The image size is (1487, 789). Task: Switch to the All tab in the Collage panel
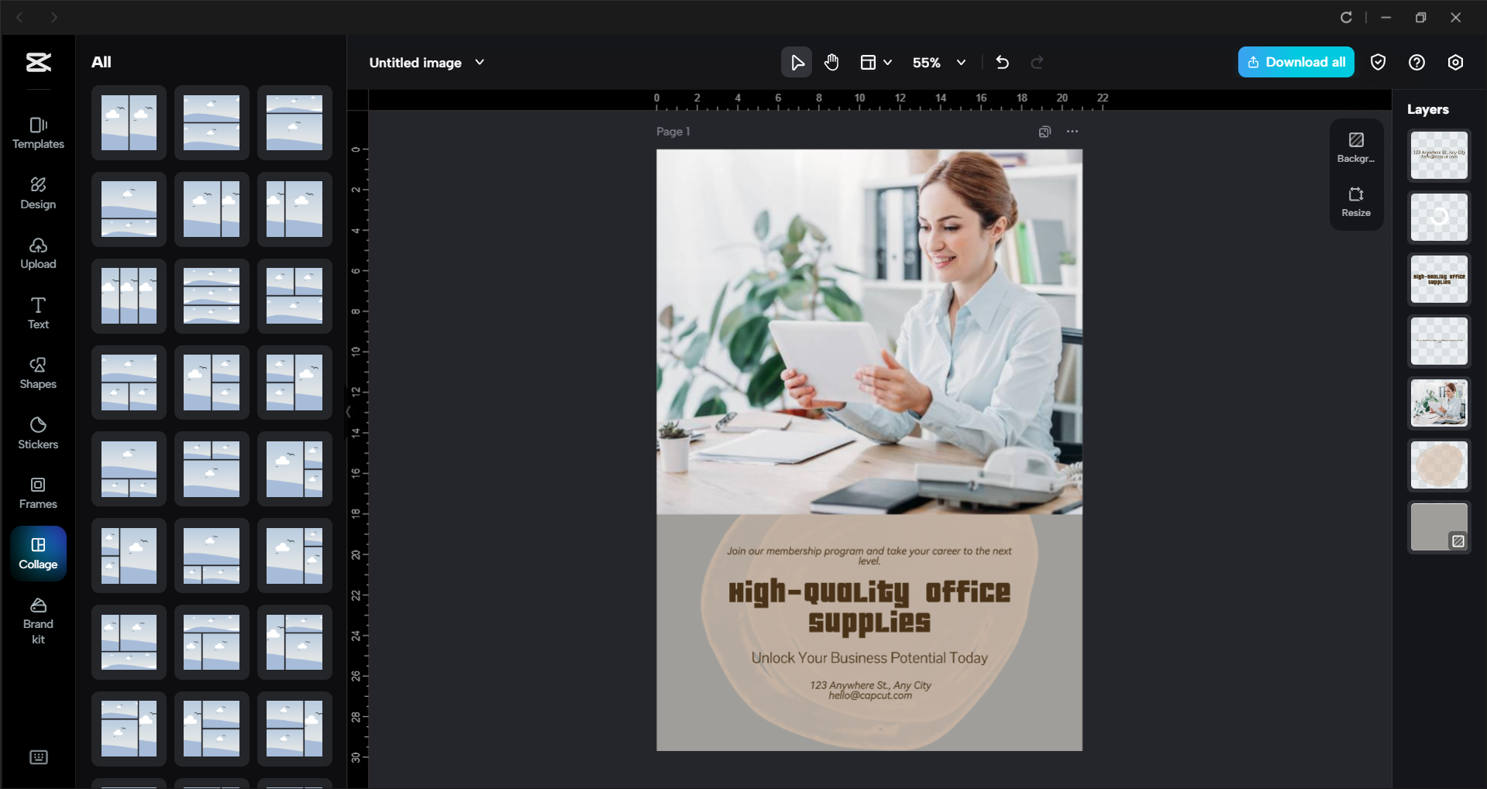click(x=102, y=61)
